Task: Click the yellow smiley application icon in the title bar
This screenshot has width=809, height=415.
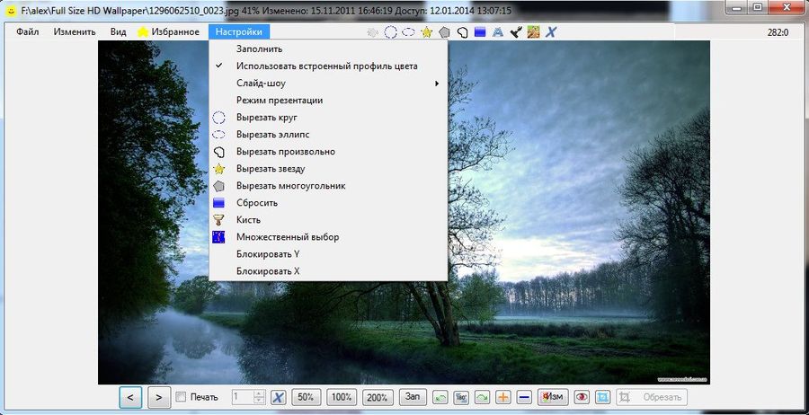Action: pyautogui.click(x=10, y=10)
